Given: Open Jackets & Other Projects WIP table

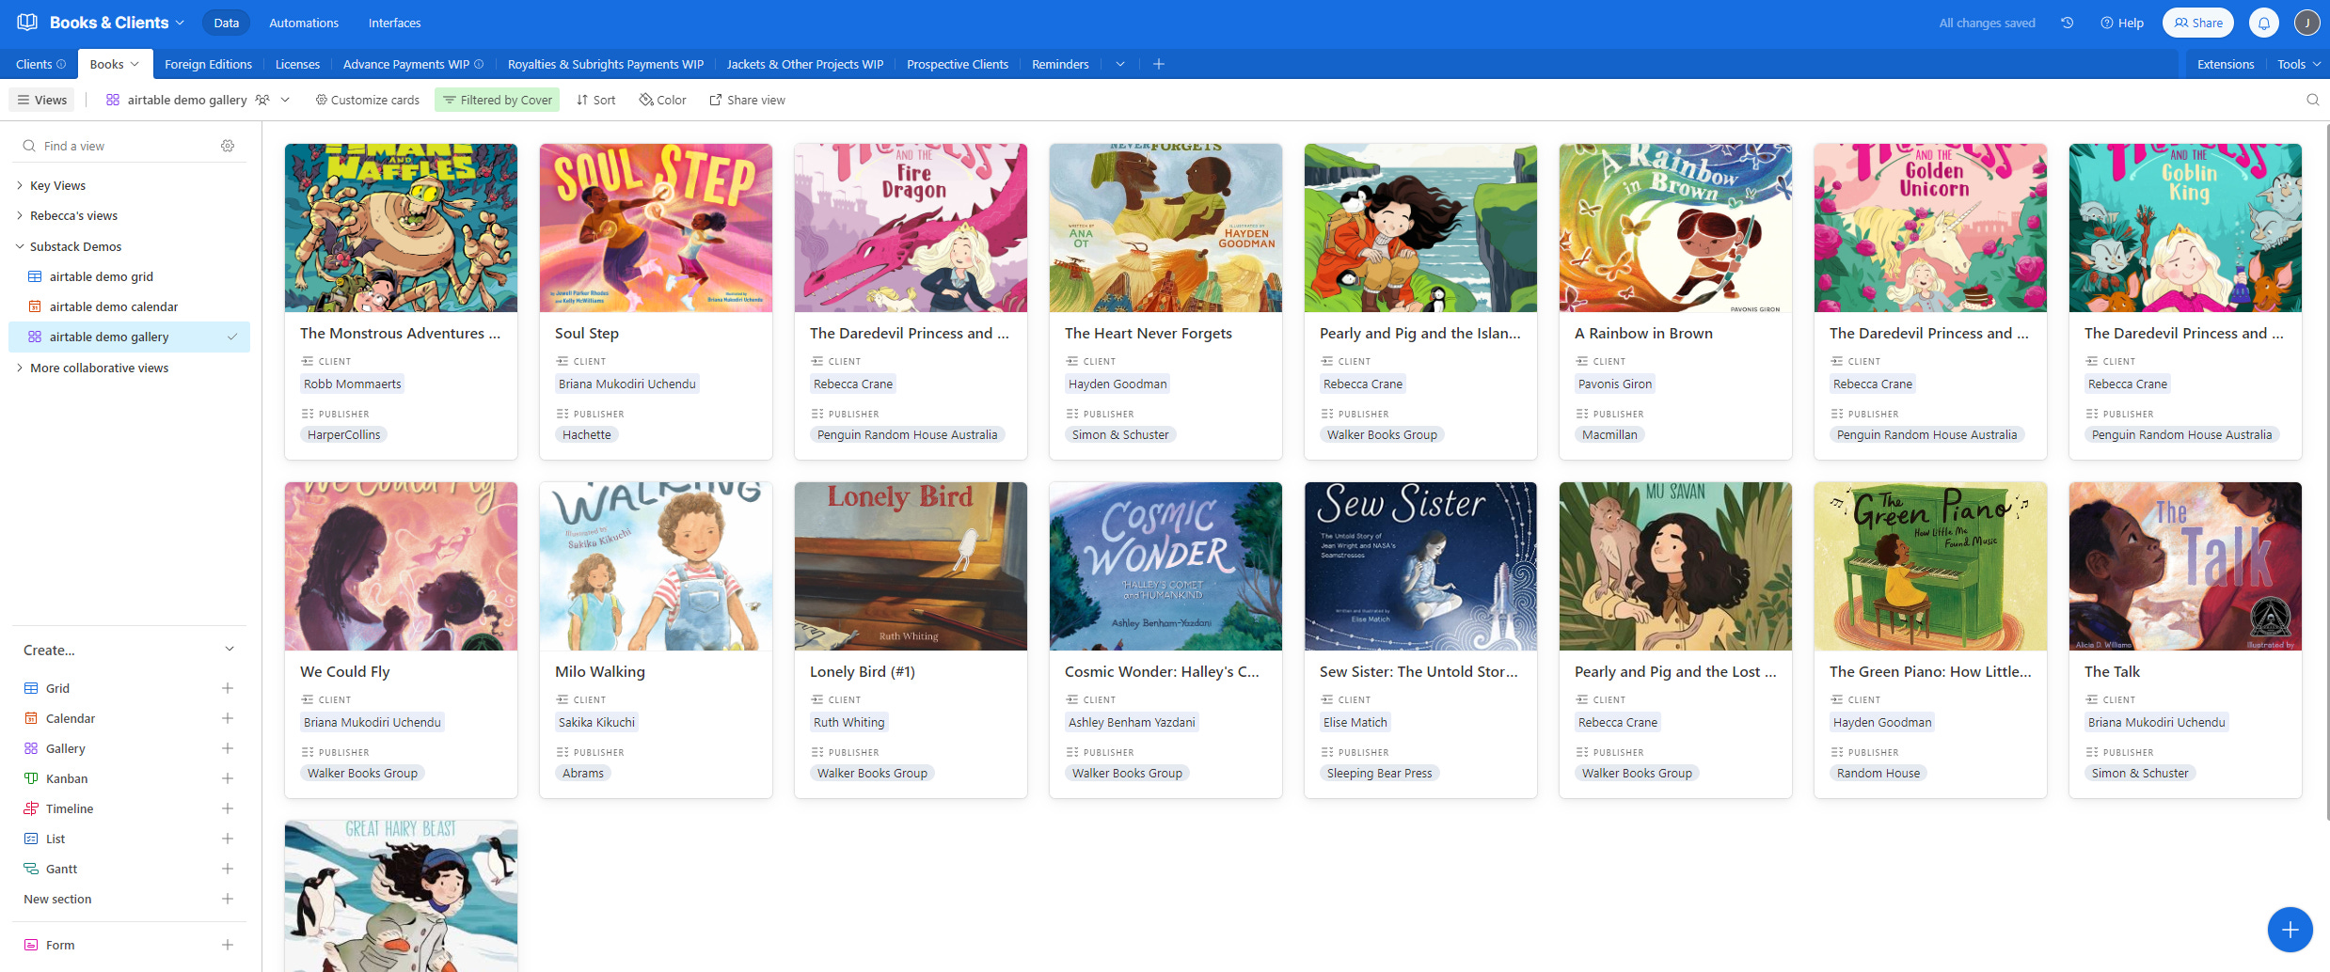Looking at the screenshot, I should tap(805, 64).
